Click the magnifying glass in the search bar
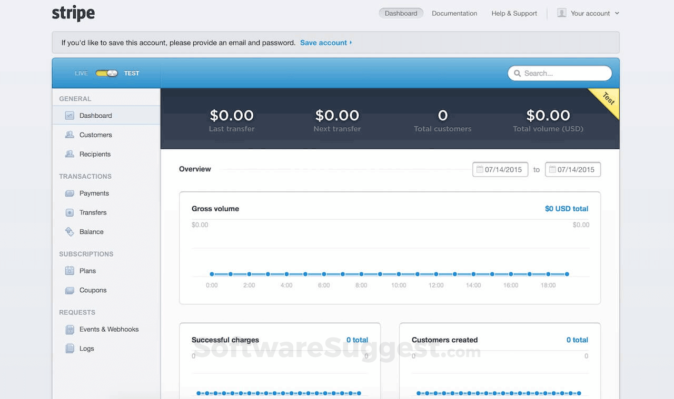The height and width of the screenshot is (399, 674). pos(517,73)
